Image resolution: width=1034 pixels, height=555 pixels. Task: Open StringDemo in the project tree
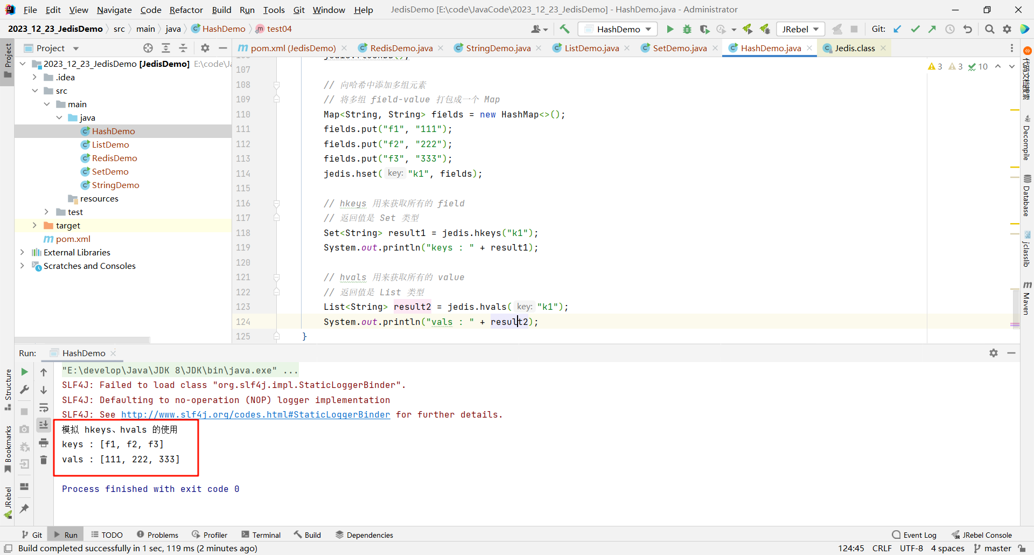pos(115,185)
